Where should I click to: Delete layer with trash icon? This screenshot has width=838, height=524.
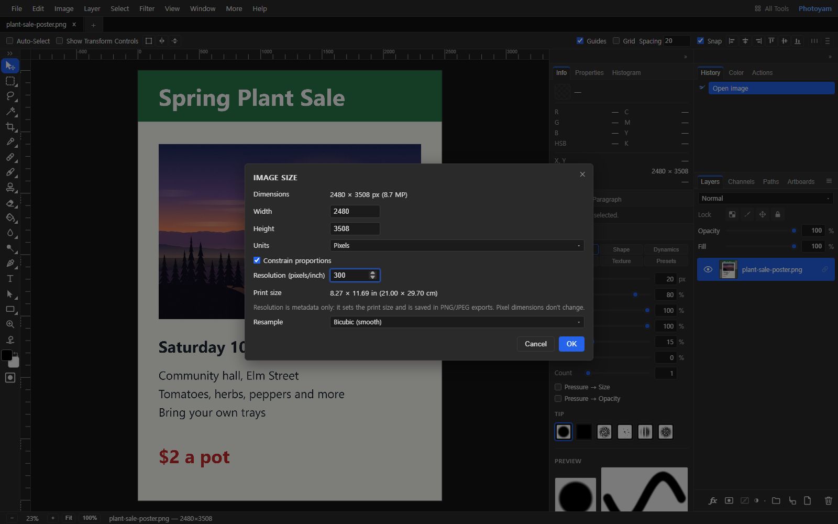click(828, 501)
